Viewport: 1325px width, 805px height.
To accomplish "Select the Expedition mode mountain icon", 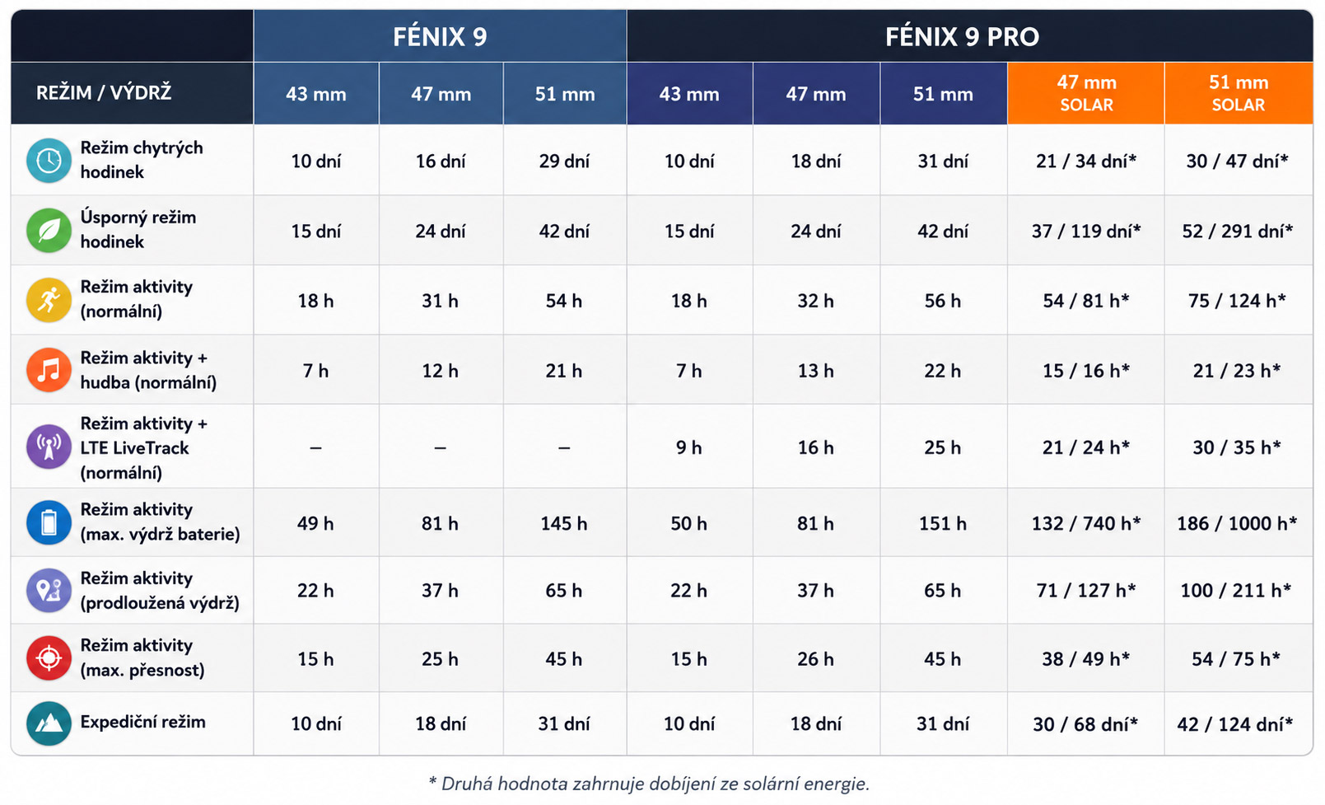I will point(49,723).
